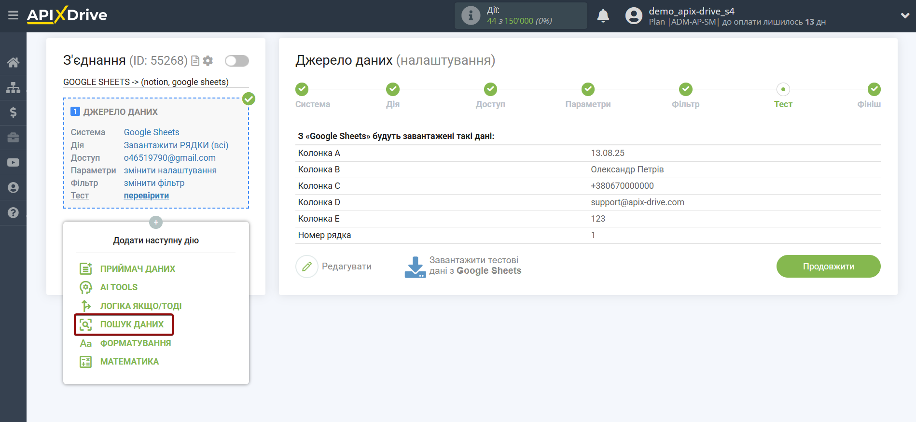Click the plus add-step circle
This screenshot has height=422, width=916.
tap(156, 223)
